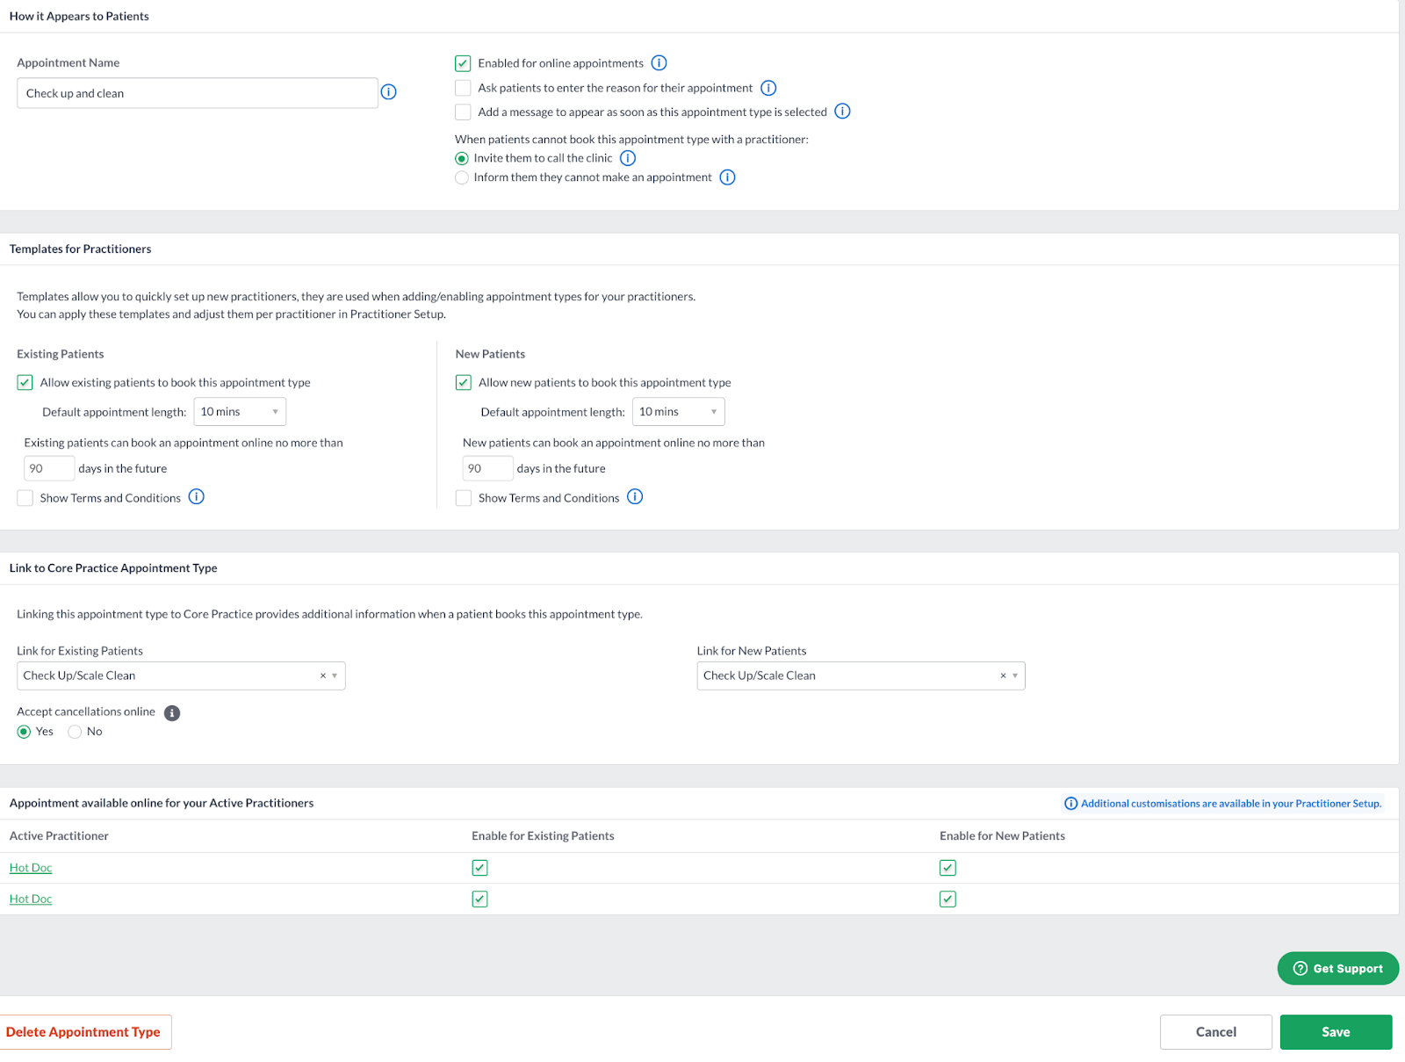Open Existing Patients default appointment length dropdown
The width and height of the screenshot is (1405, 1062).
[240, 412]
